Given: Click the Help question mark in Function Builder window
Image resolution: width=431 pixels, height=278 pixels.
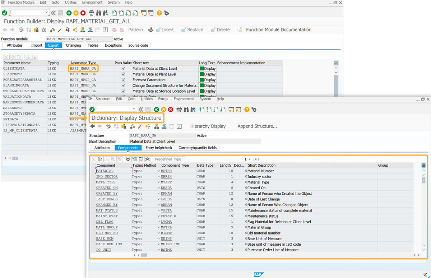Looking at the screenshot, I should [159, 13].
